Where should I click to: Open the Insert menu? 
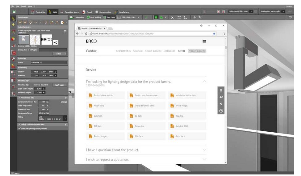pyautogui.click(x=23, y=6)
